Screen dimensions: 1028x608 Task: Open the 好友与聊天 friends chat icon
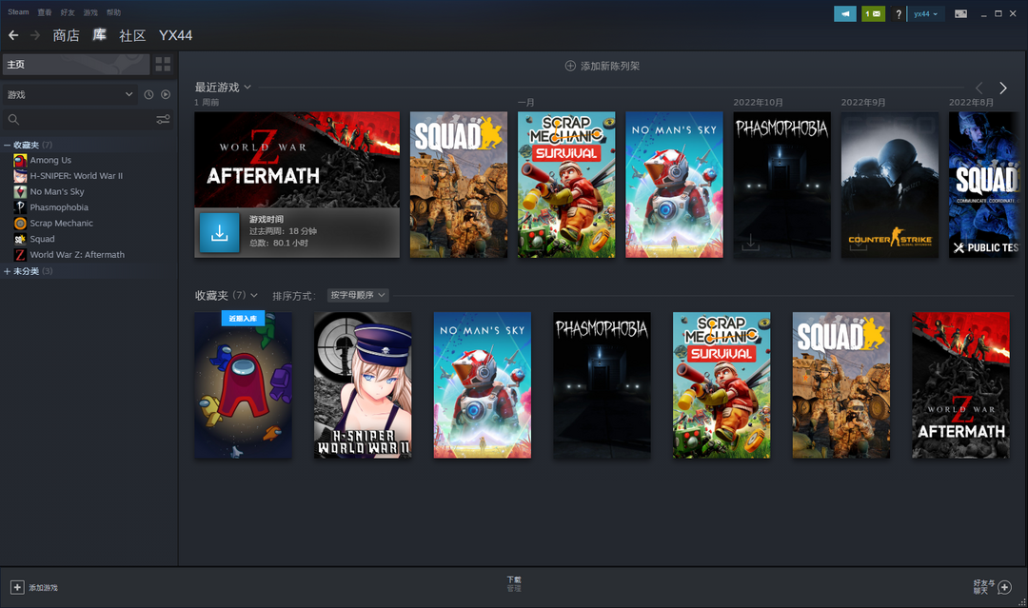pyautogui.click(x=1004, y=588)
